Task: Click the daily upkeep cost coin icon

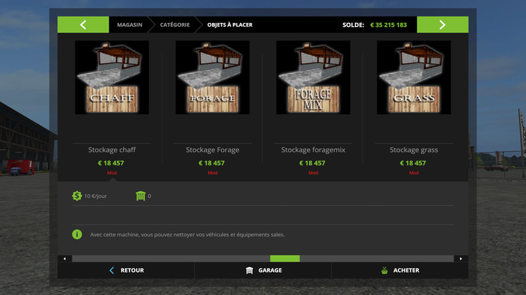Action: coord(77,196)
